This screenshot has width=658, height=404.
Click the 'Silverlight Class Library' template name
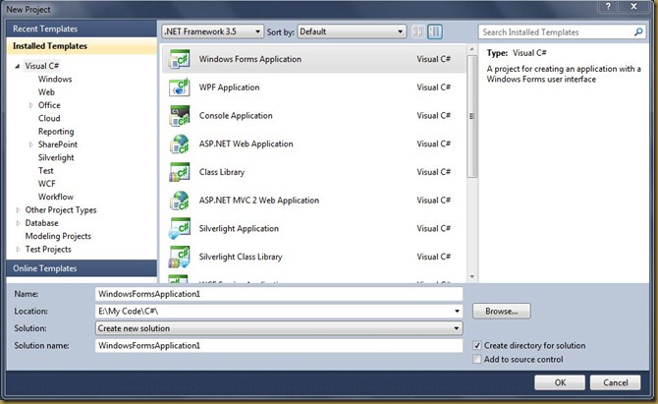click(241, 257)
